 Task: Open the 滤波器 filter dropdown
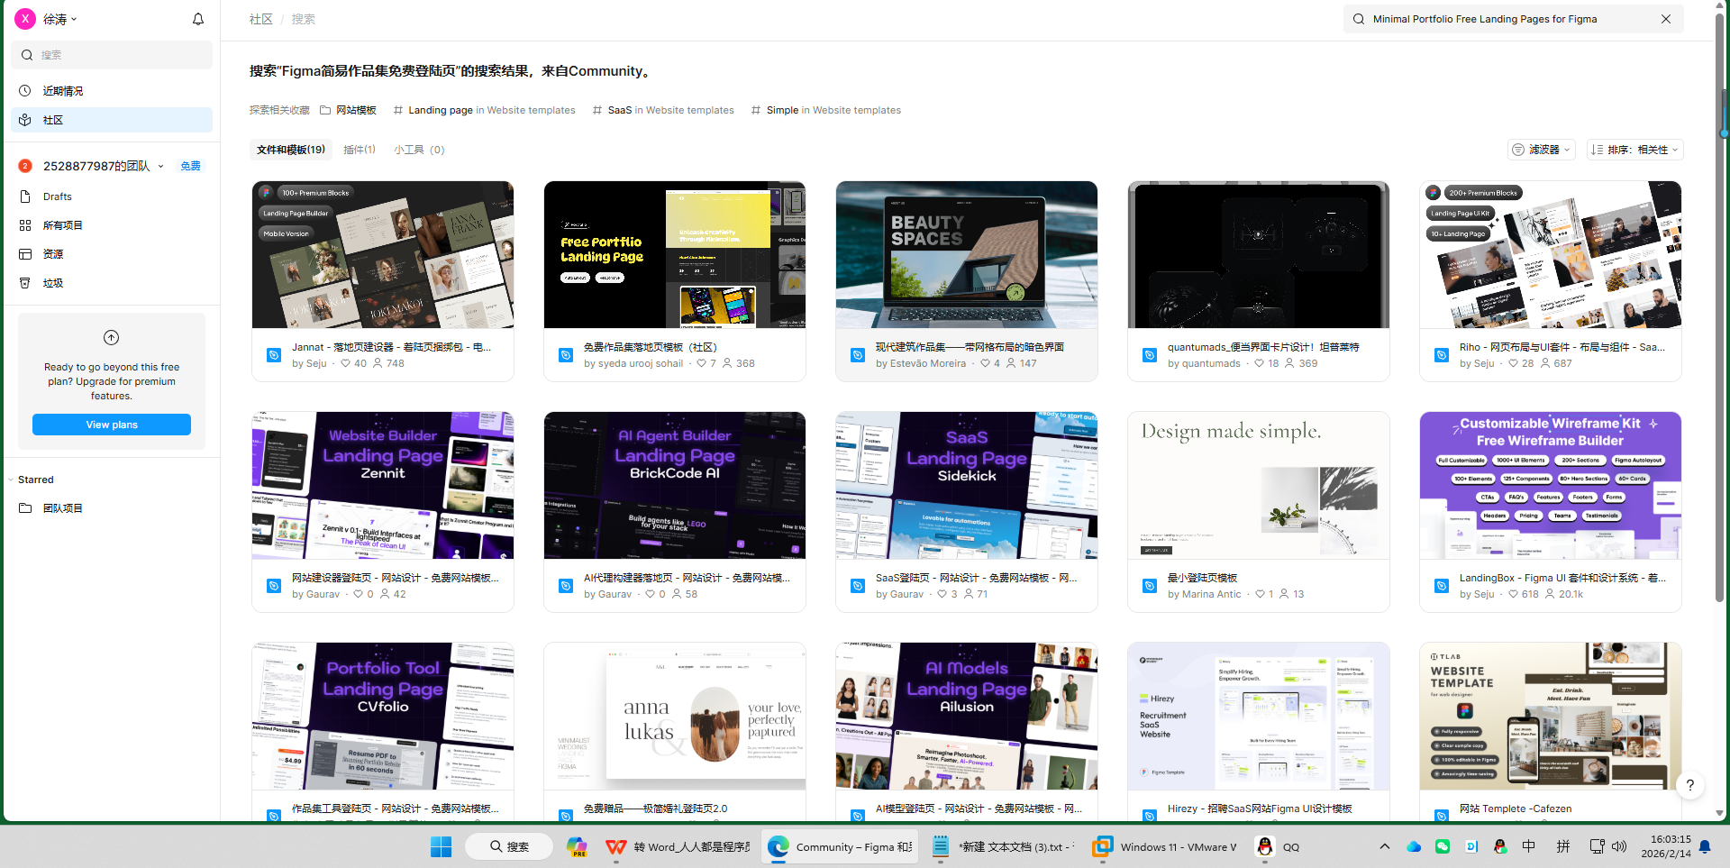tap(1542, 150)
